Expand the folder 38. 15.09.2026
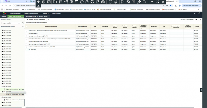This screenshot has width=207, height=108. point(1,30)
